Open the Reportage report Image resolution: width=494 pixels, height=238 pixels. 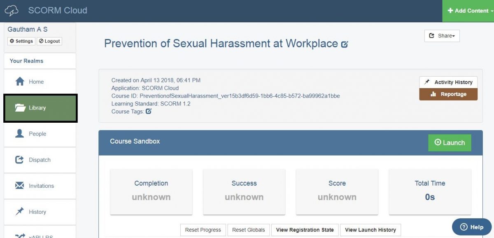448,94
